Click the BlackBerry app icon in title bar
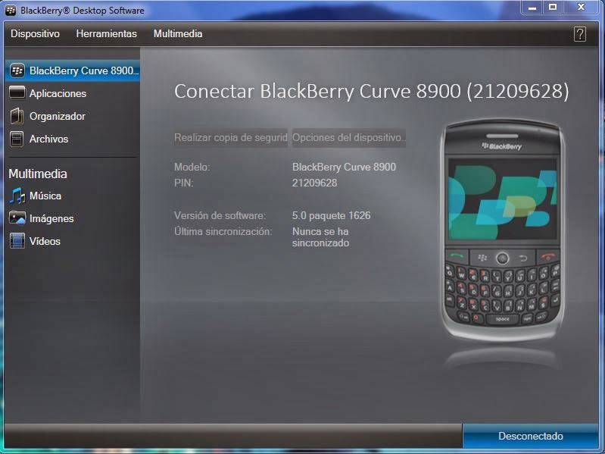This screenshot has width=605, height=454. [10, 11]
